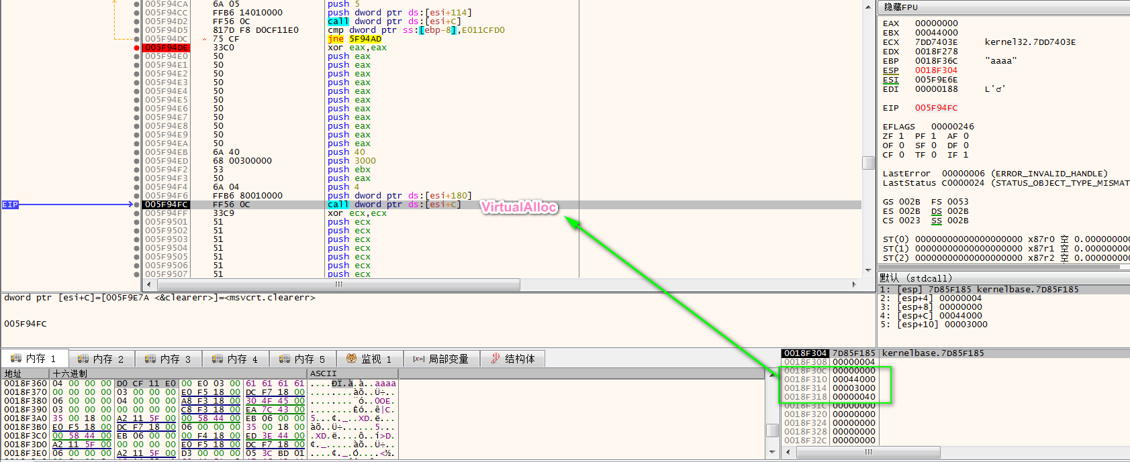The width and height of the screenshot is (1130, 462).
Task: Click the stack pane horizontal scrollbar thumb
Action: 867,453
